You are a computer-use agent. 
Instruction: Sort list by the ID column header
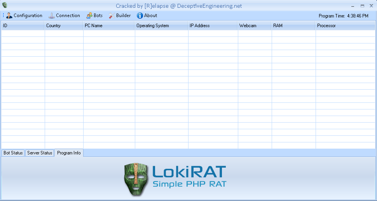coord(23,26)
